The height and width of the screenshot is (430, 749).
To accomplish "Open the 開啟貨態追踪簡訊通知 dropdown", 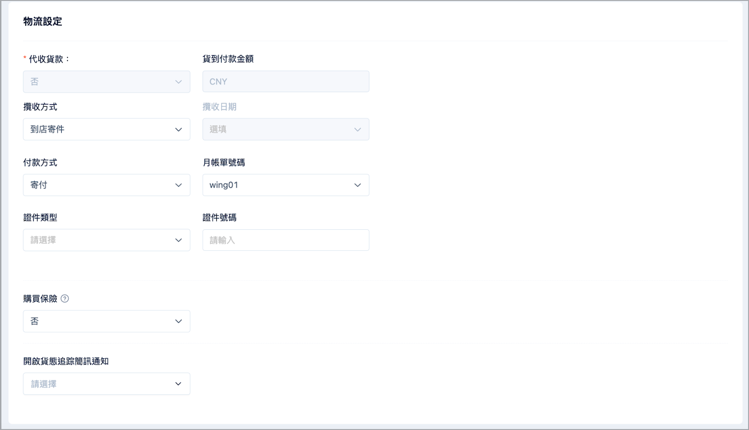I will [107, 384].
